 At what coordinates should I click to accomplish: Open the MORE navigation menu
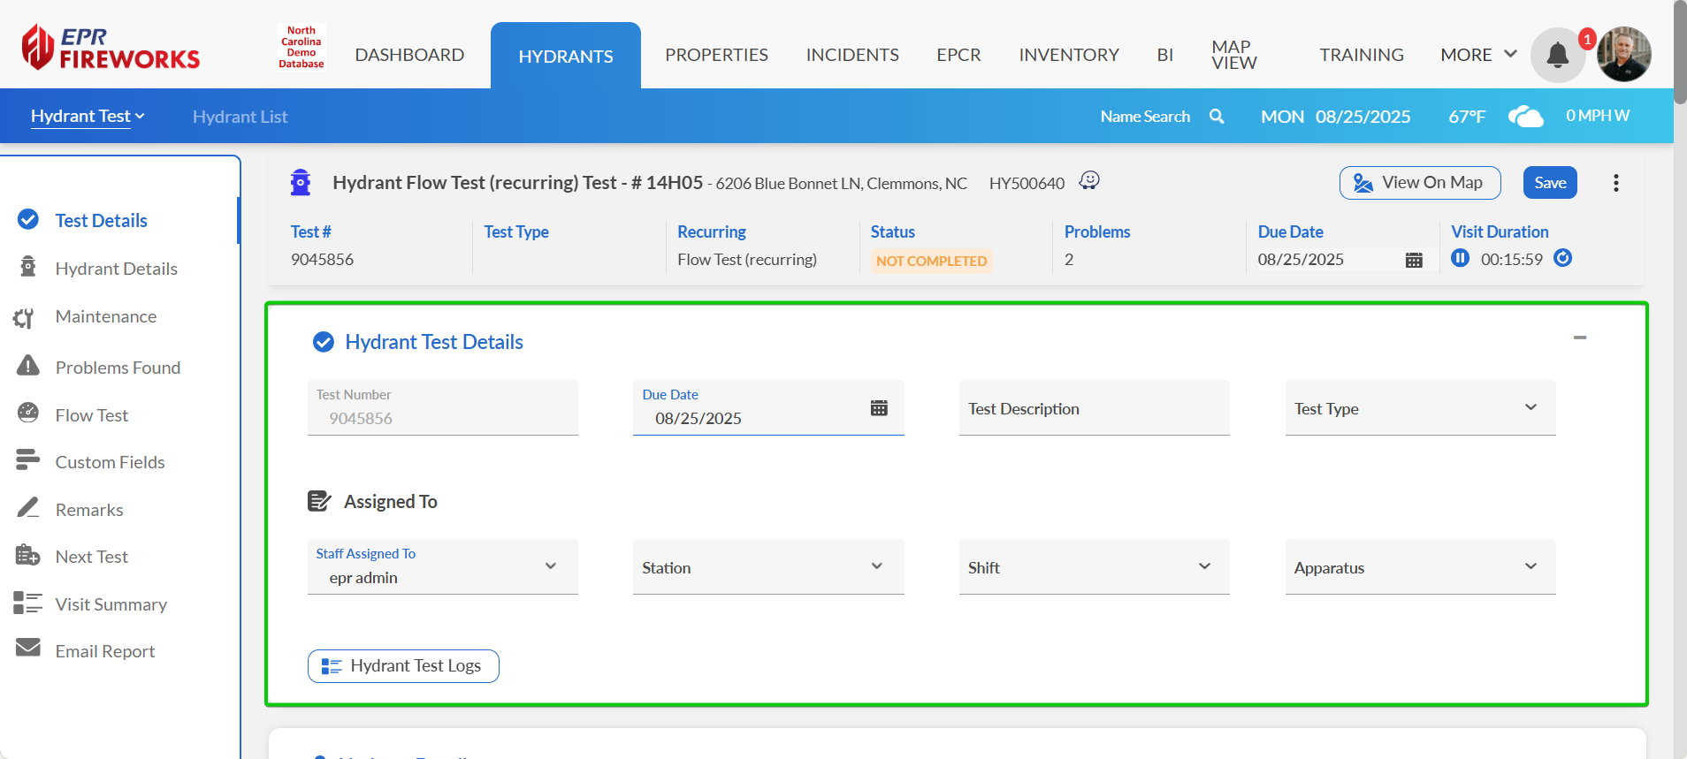1477,55
